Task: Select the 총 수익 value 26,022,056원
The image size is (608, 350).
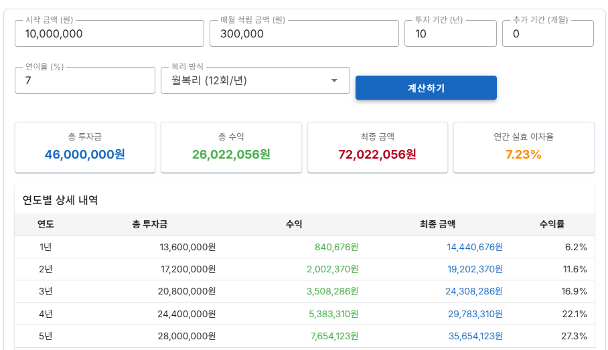Action: (x=231, y=155)
